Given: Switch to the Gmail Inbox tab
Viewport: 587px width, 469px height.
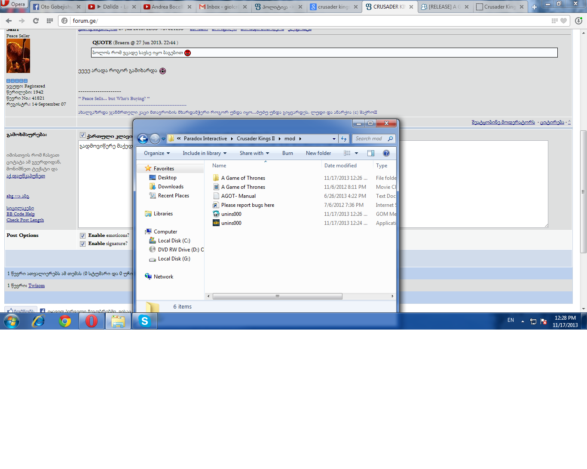Looking at the screenshot, I should click(223, 7).
